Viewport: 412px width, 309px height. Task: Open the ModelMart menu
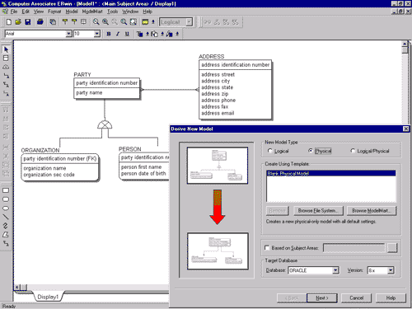tap(92, 12)
